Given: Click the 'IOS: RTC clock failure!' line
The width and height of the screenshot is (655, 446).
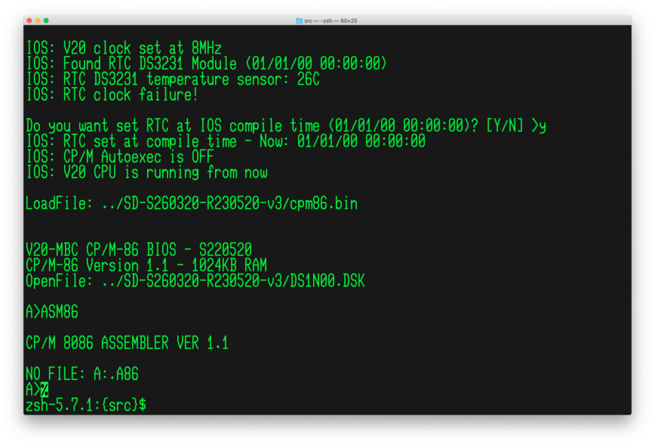Looking at the screenshot, I should click(112, 95).
